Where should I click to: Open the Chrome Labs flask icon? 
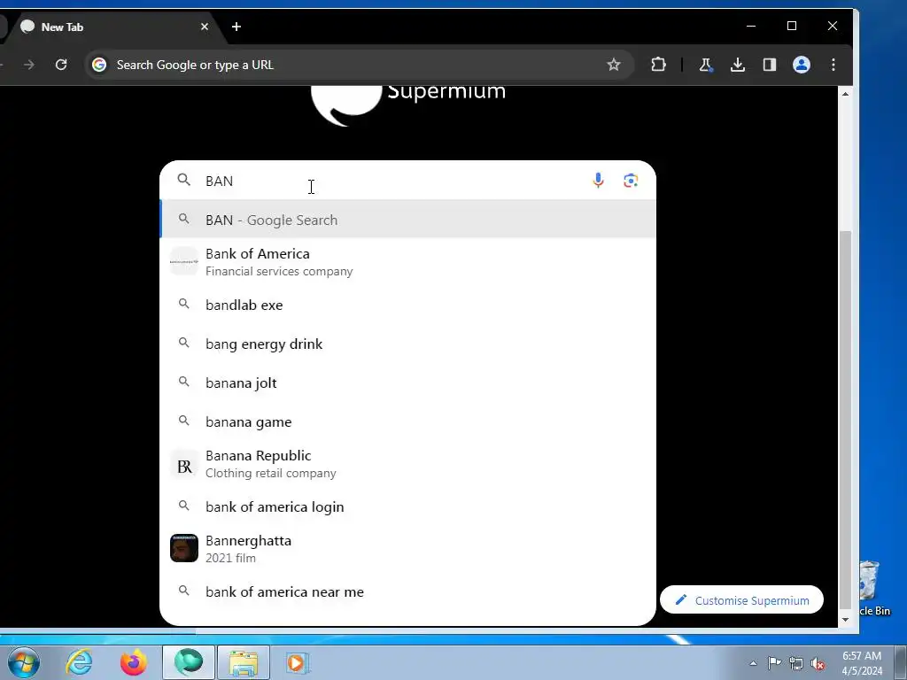705,65
